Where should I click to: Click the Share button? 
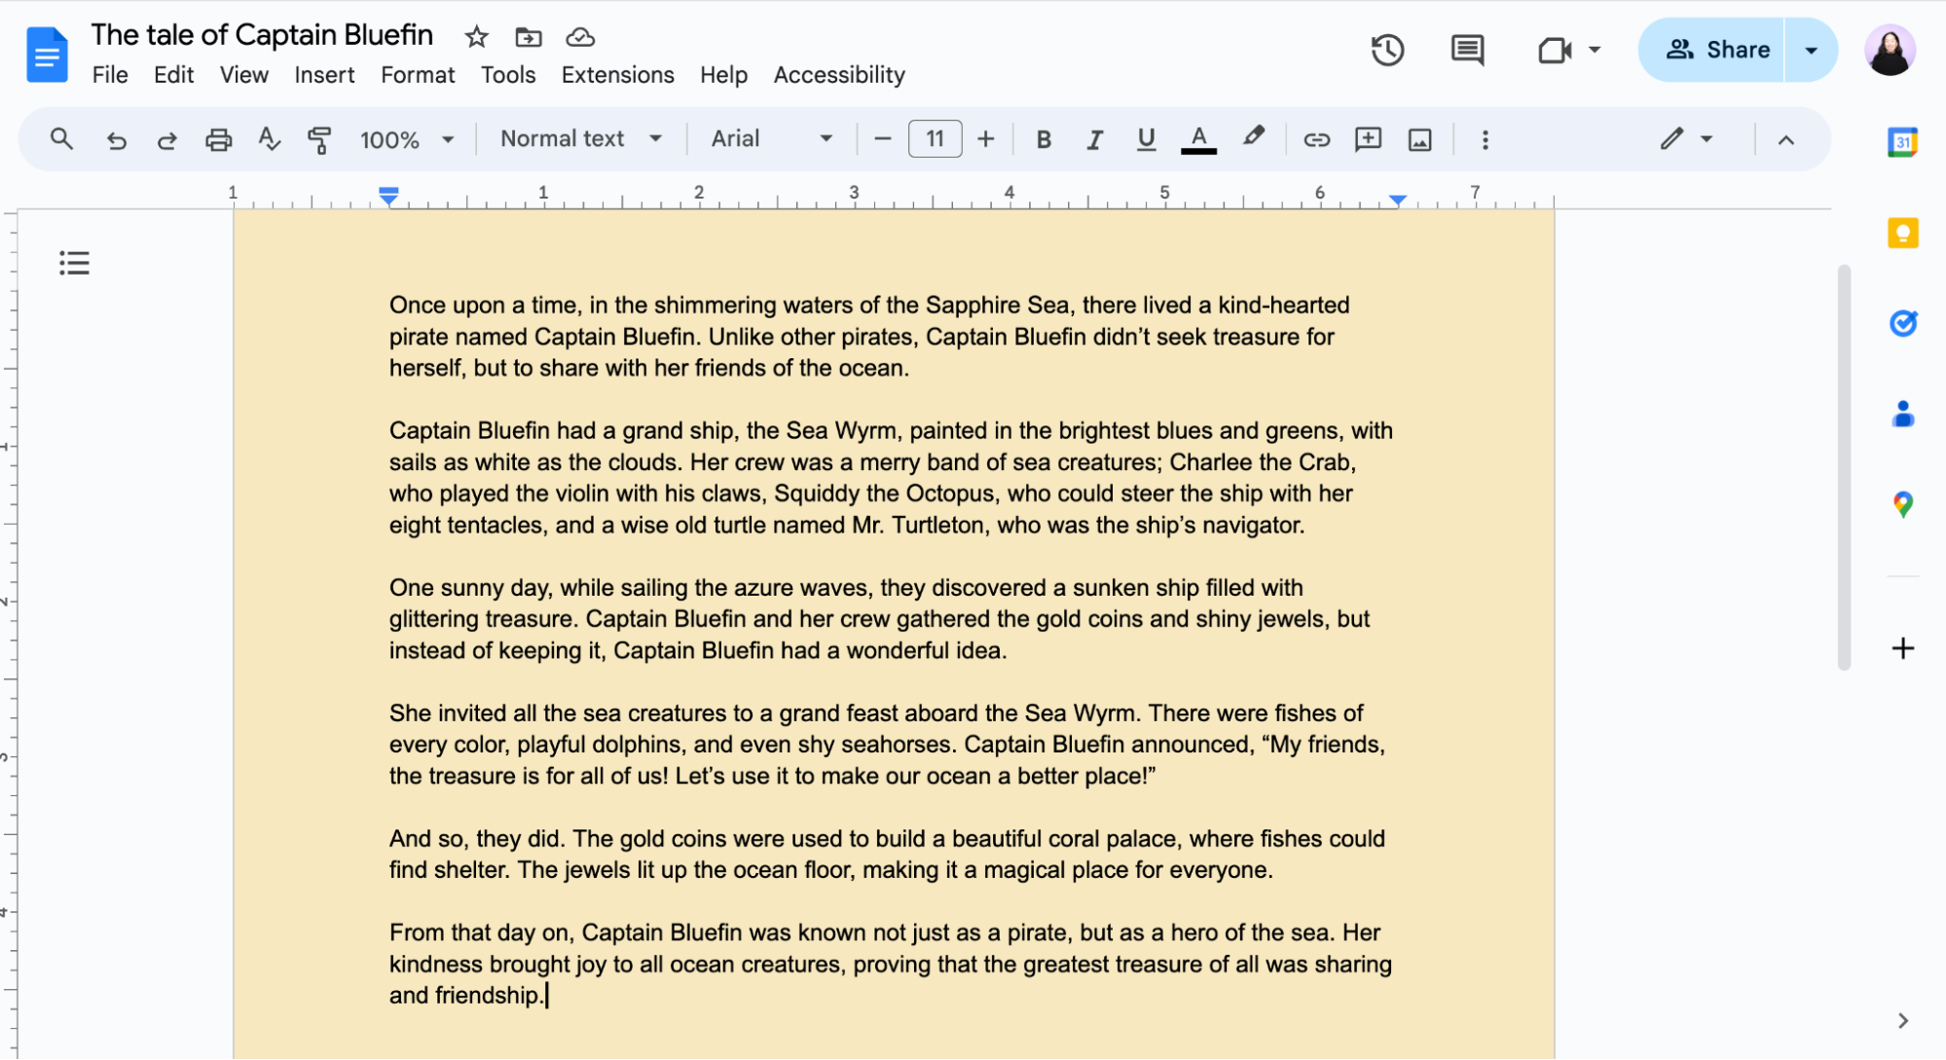pyautogui.click(x=1721, y=50)
